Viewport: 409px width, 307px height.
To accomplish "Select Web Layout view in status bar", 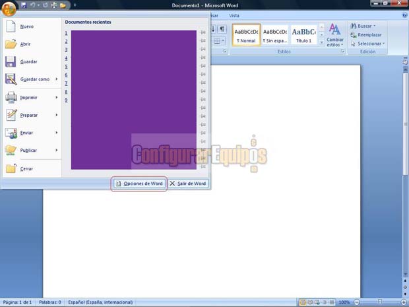I will pyautogui.click(x=317, y=302).
